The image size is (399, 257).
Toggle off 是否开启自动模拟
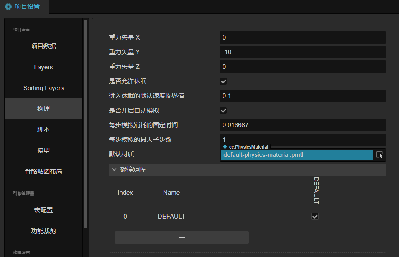[223, 110]
